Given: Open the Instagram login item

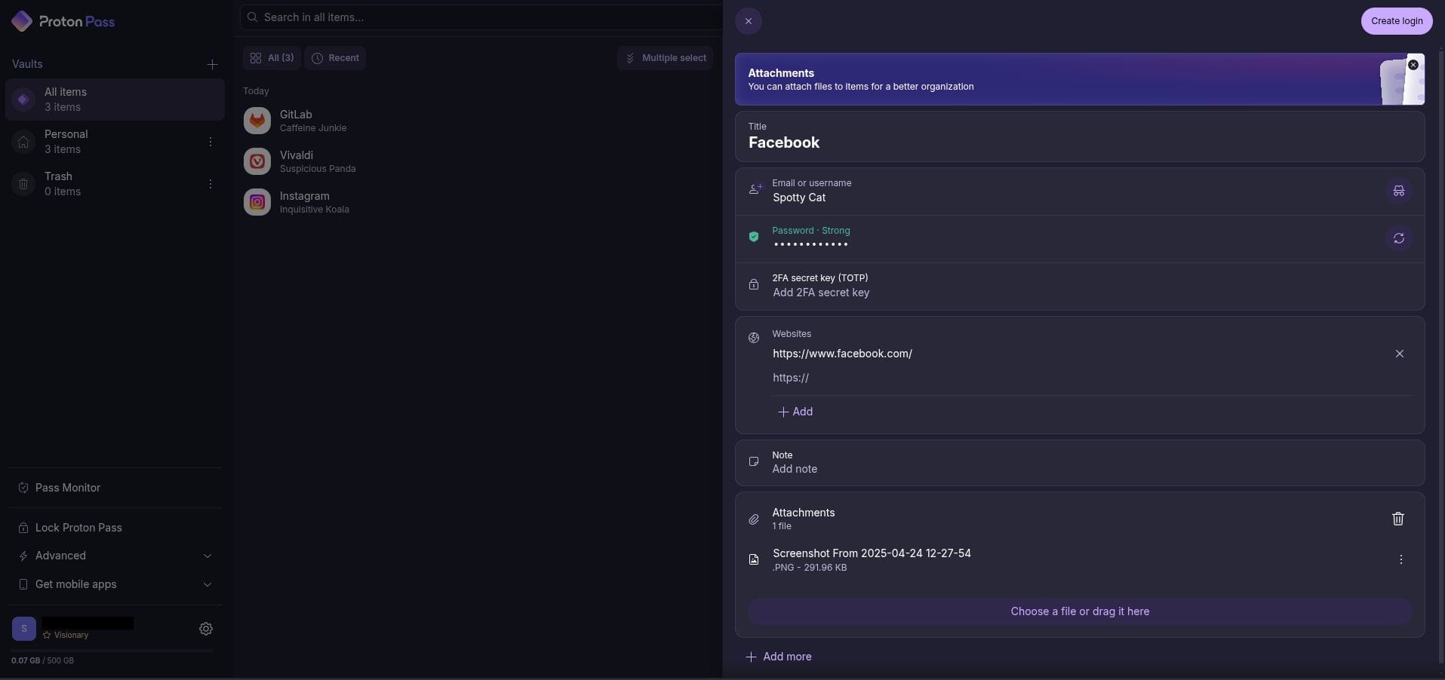Looking at the screenshot, I should tap(479, 202).
